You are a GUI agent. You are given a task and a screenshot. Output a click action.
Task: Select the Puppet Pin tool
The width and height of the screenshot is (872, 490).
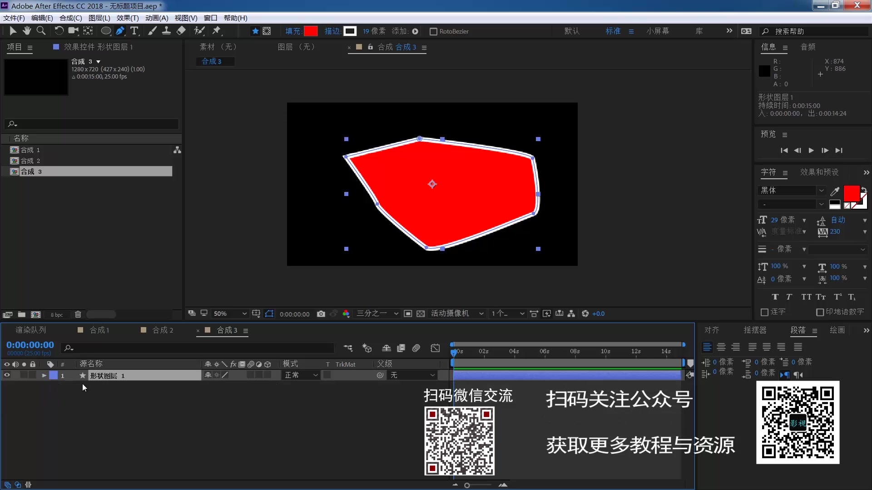click(x=218, y=31)
